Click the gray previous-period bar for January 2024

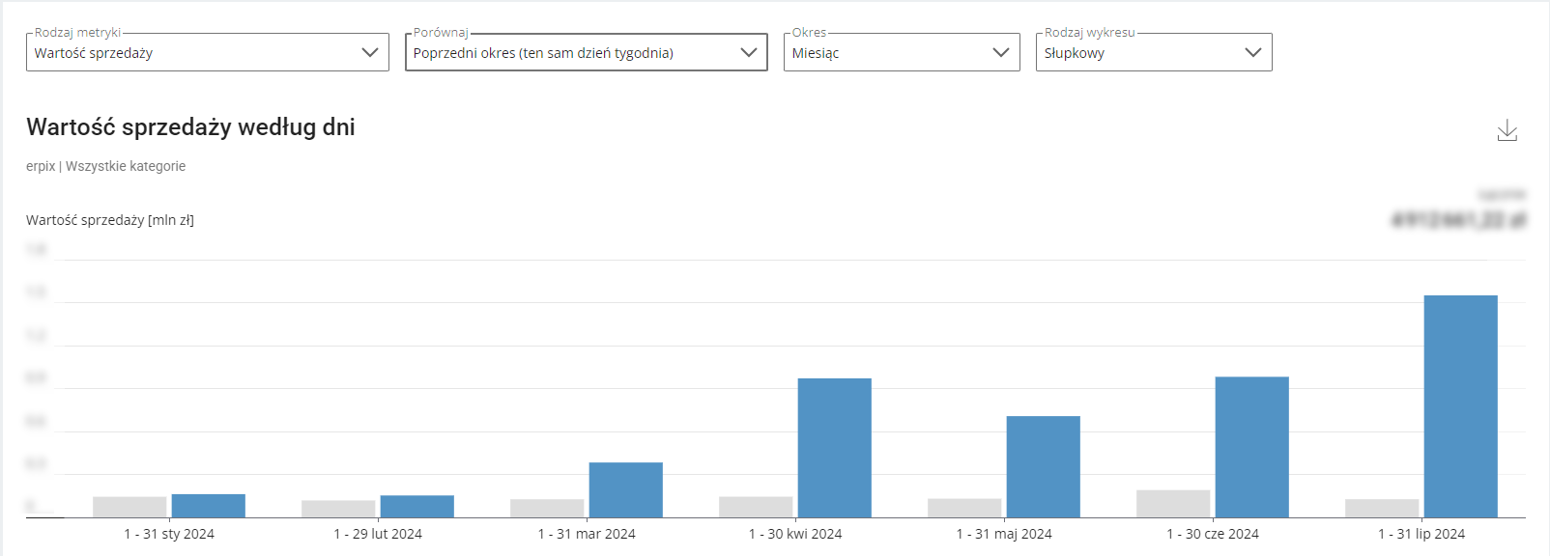click(129, 507)
